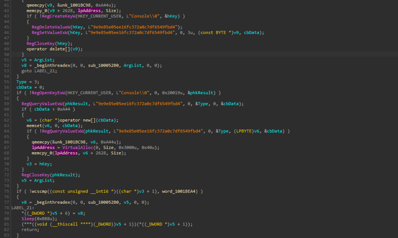Click HKEY_CURRENT_USER on line 43
The width and height of the screenshot is (398, 238).
[x=99, y=16]
